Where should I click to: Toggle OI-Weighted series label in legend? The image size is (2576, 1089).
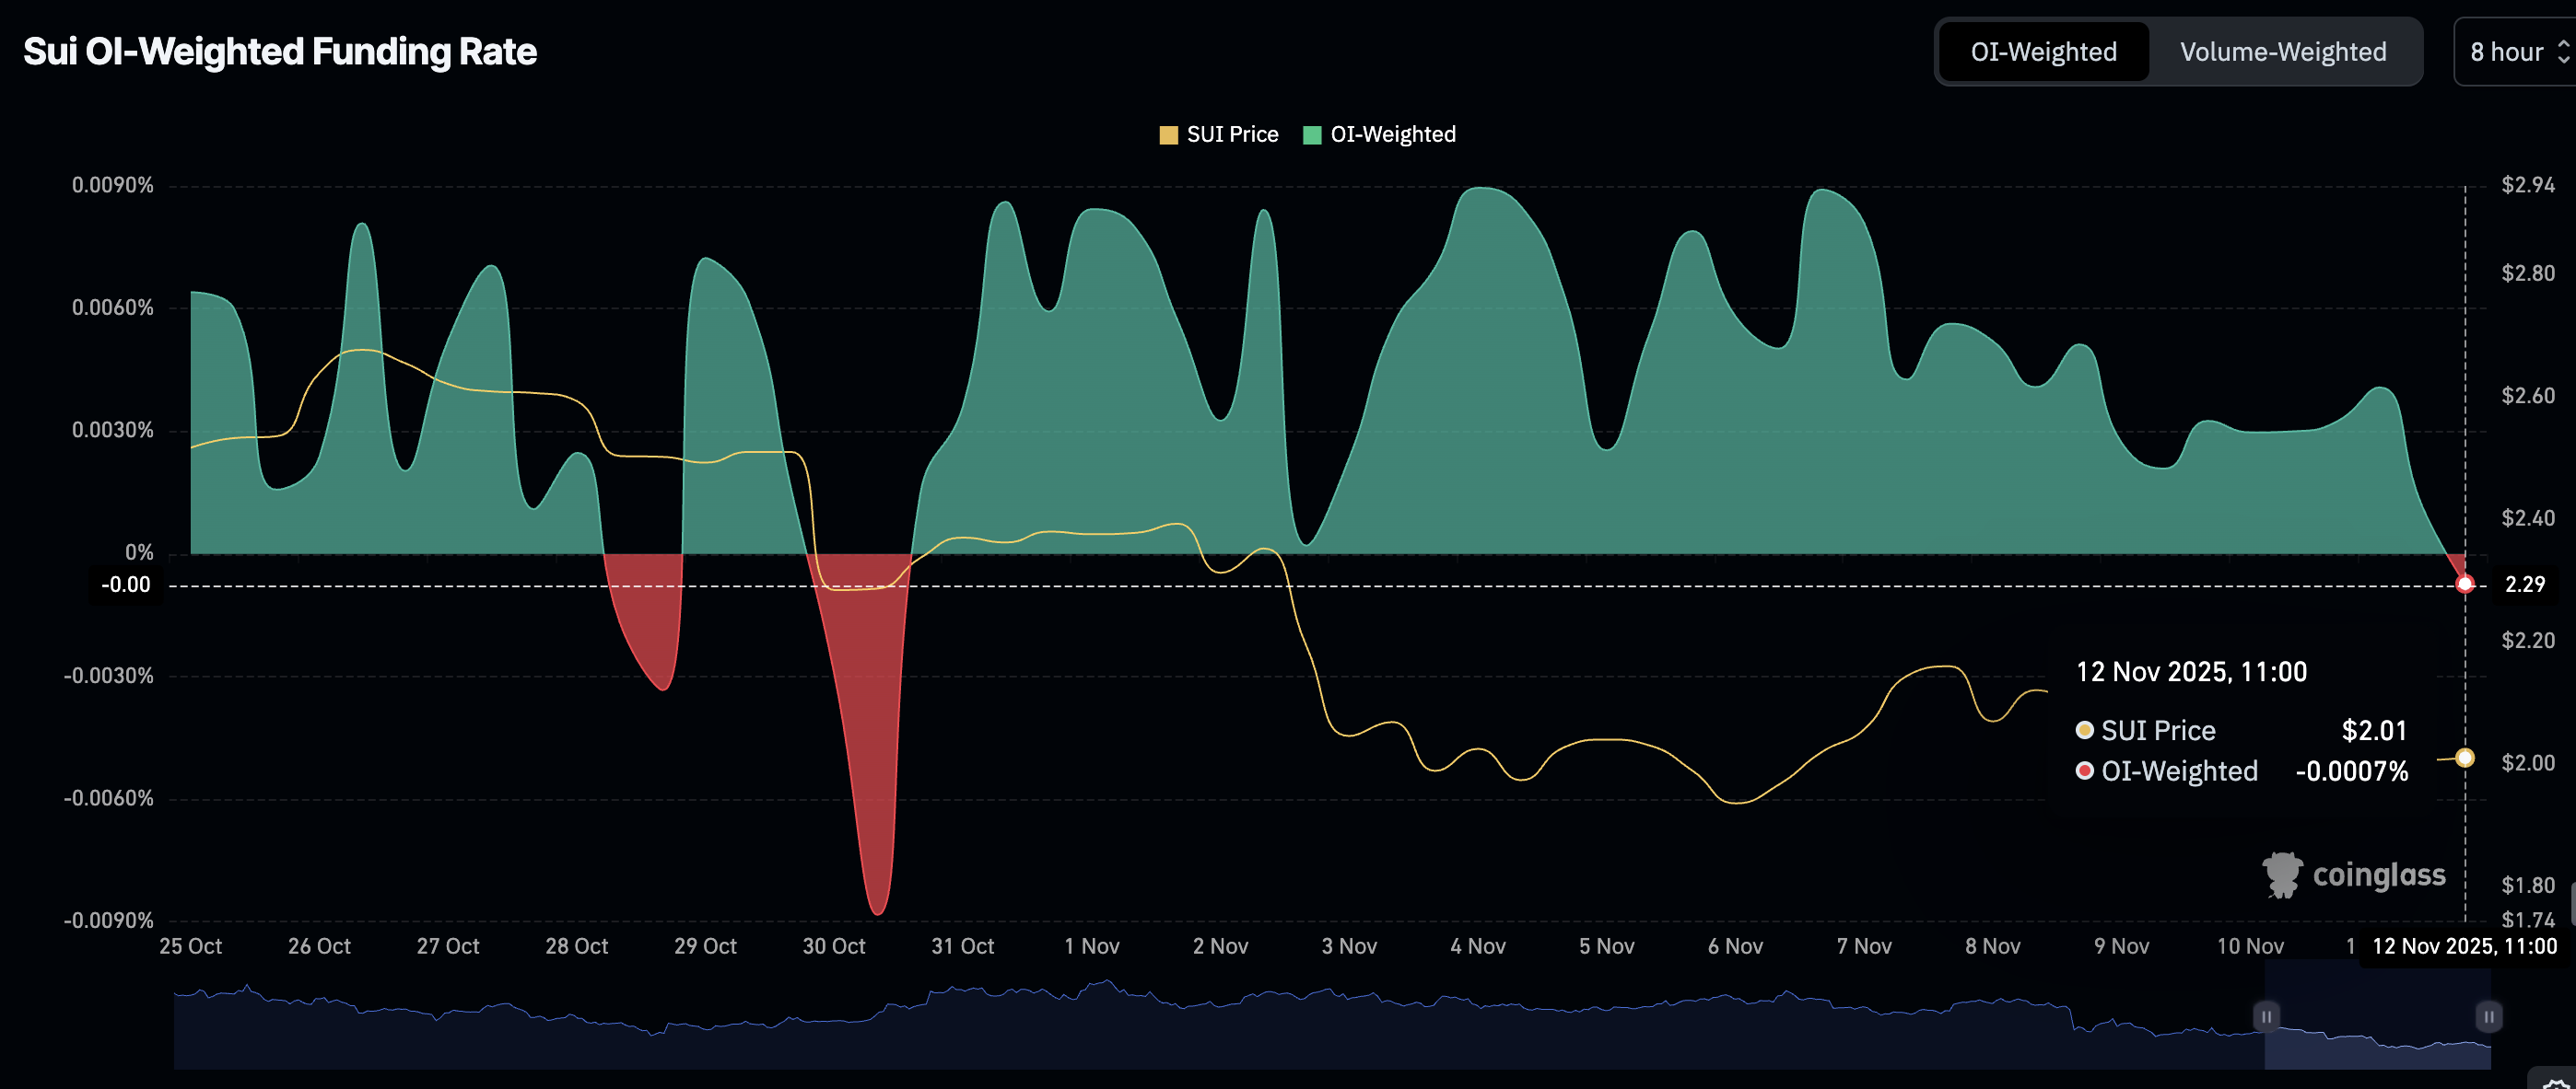click(x=1392, y=135)
